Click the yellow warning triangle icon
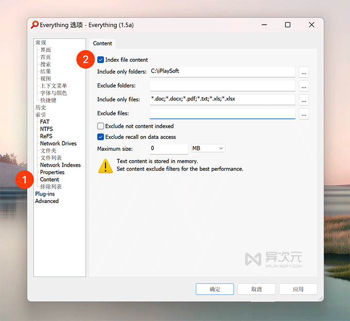 point(106,165)
